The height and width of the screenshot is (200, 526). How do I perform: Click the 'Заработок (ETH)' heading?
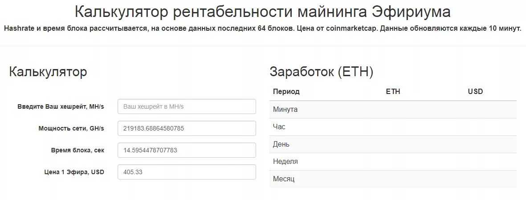tap(321, 72)
